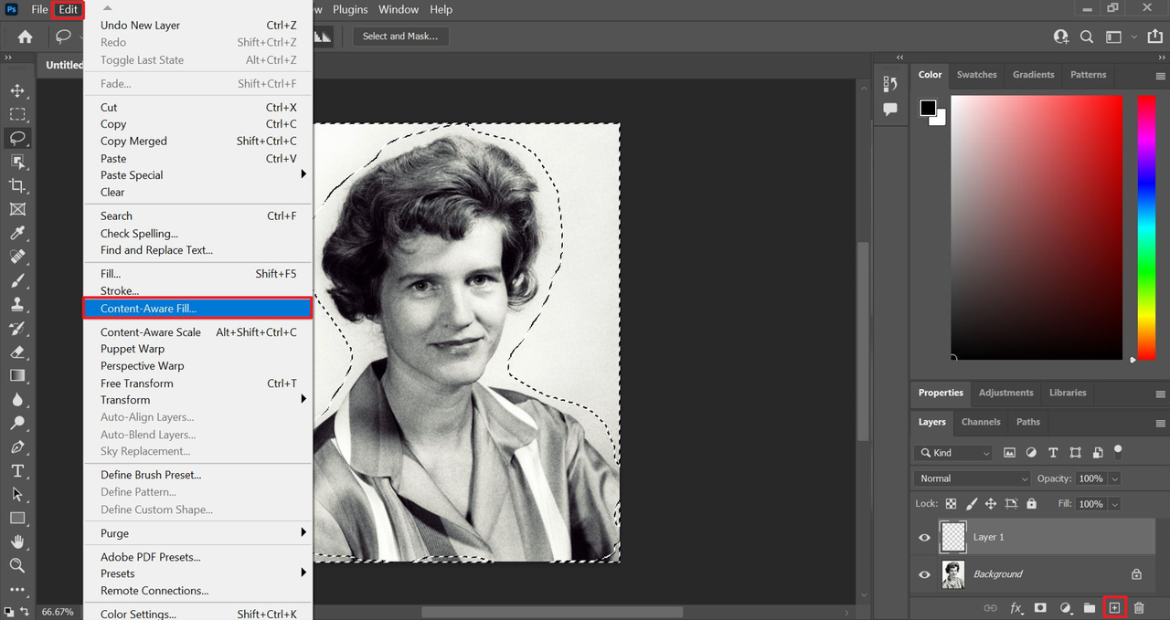Open the Swatches panel tab
1170x620 pixels.
pyautogui.click(x=976, y=75)
